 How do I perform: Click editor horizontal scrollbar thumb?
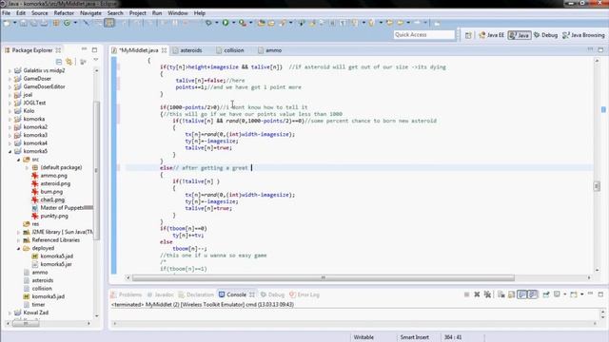(324, 278)
